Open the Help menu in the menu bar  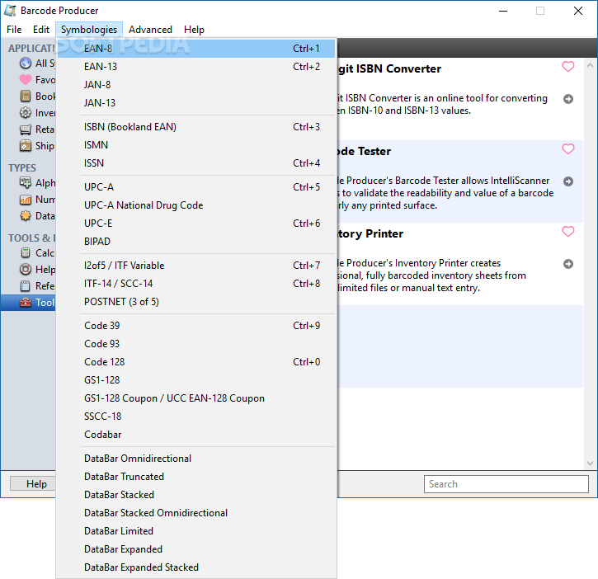click(x=194, y=30)
